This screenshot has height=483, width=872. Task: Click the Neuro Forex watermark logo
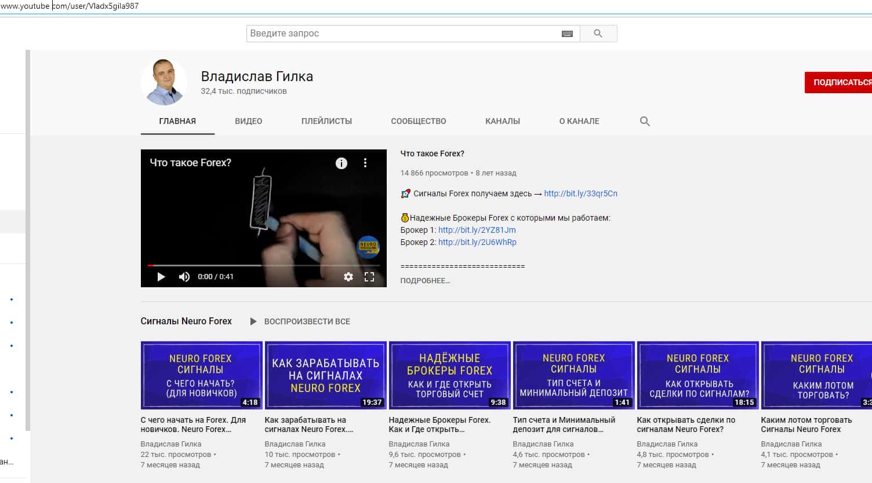[368, 246]
